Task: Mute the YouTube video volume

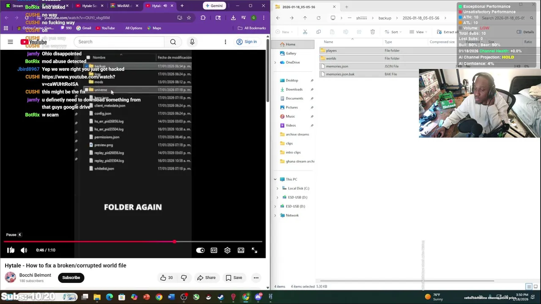Action: click(24, 250)
